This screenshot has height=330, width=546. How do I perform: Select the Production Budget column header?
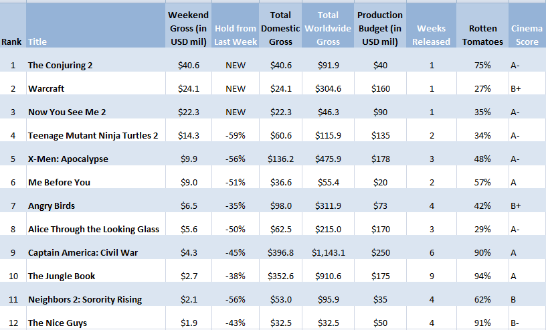coord(380,28)
